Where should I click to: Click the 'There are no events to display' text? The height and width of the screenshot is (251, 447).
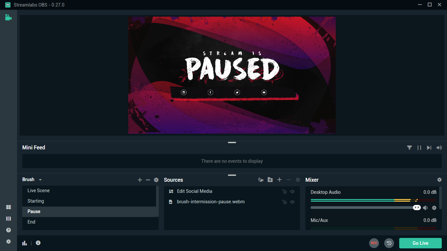232,161
